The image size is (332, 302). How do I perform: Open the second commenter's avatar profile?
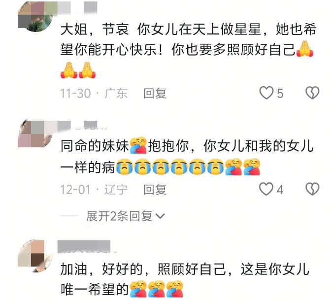pyautogui.click(x=35, y=134)
